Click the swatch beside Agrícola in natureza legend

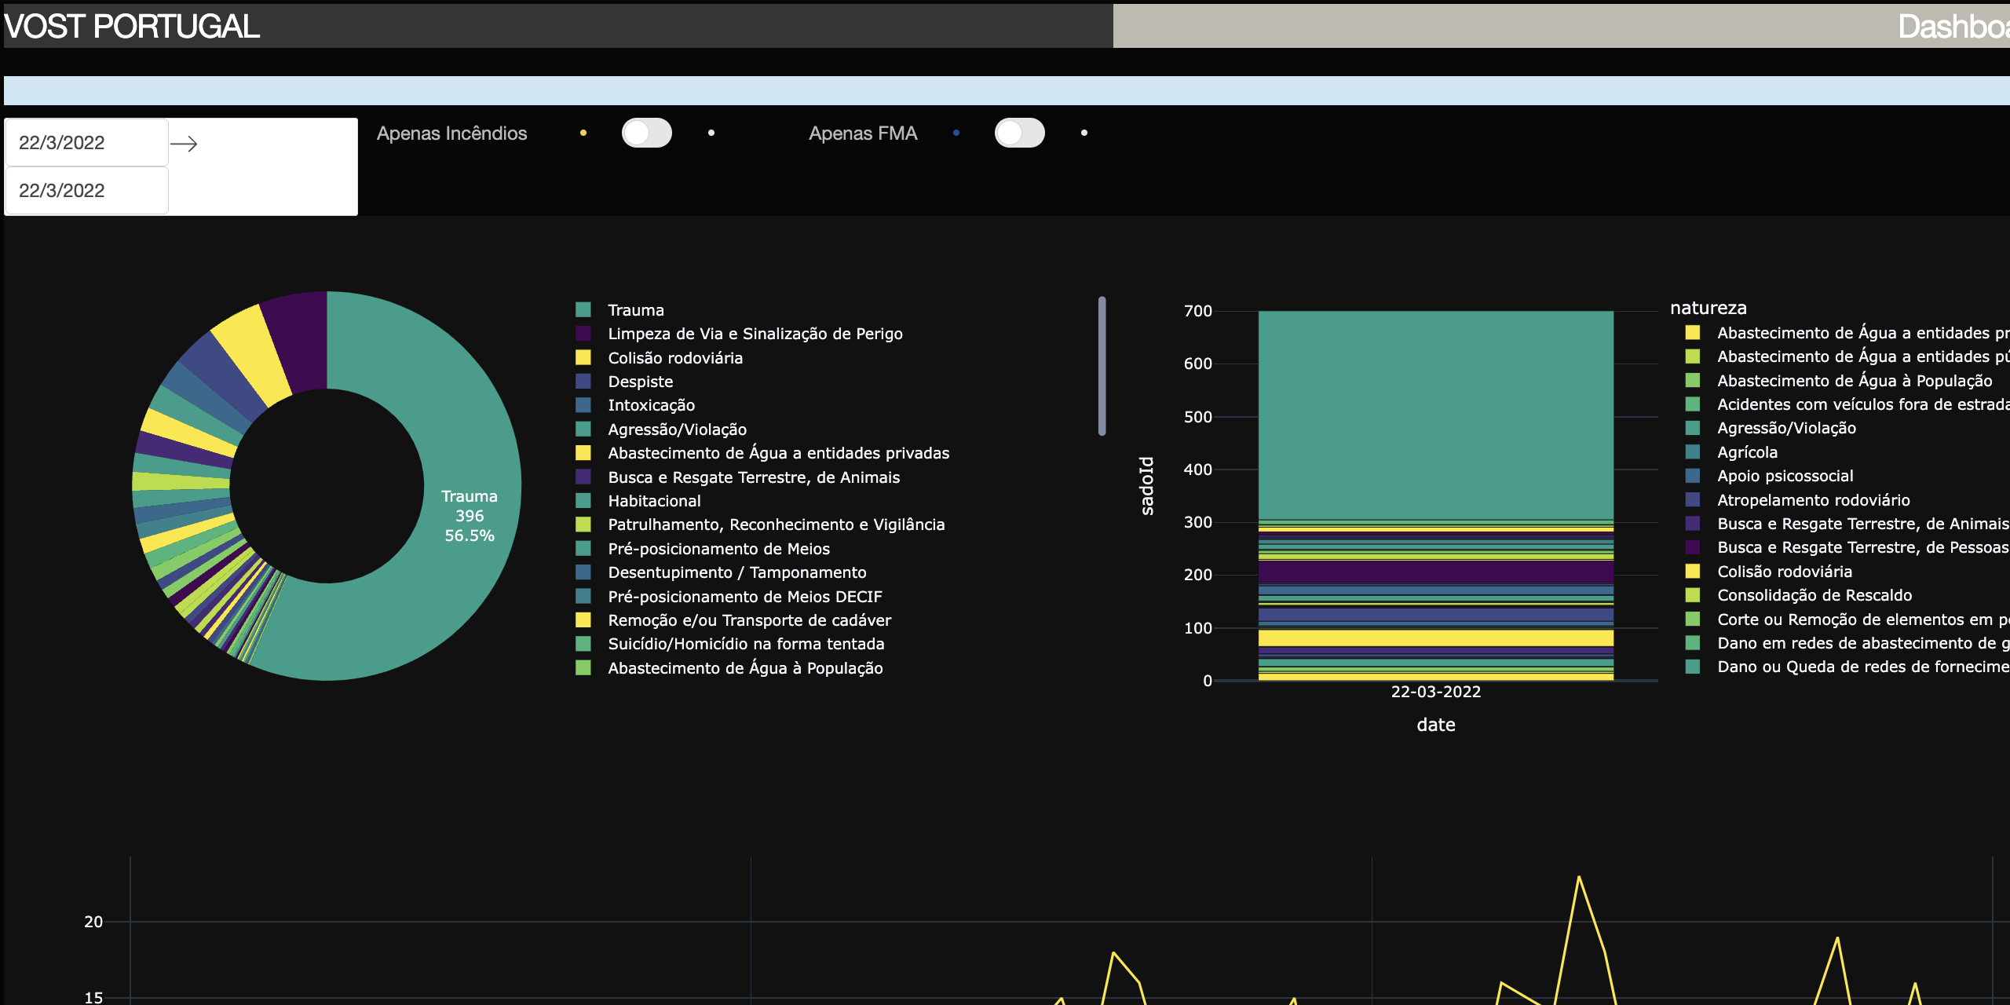tap(1692, 452)
